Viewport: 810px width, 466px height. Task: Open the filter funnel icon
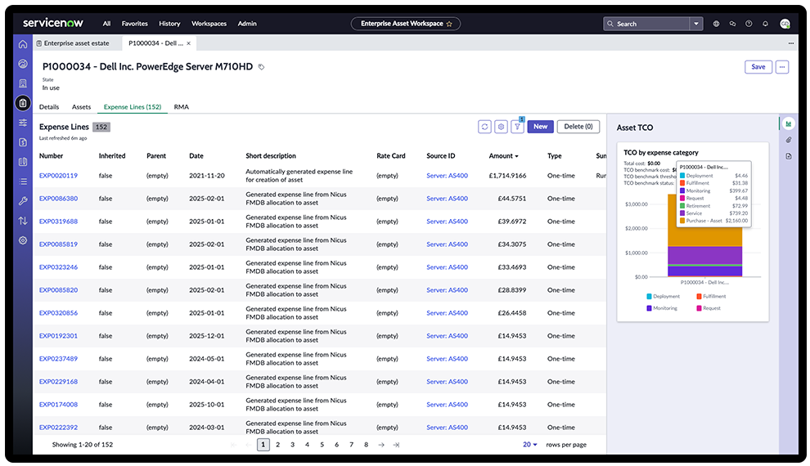(517, 127)
